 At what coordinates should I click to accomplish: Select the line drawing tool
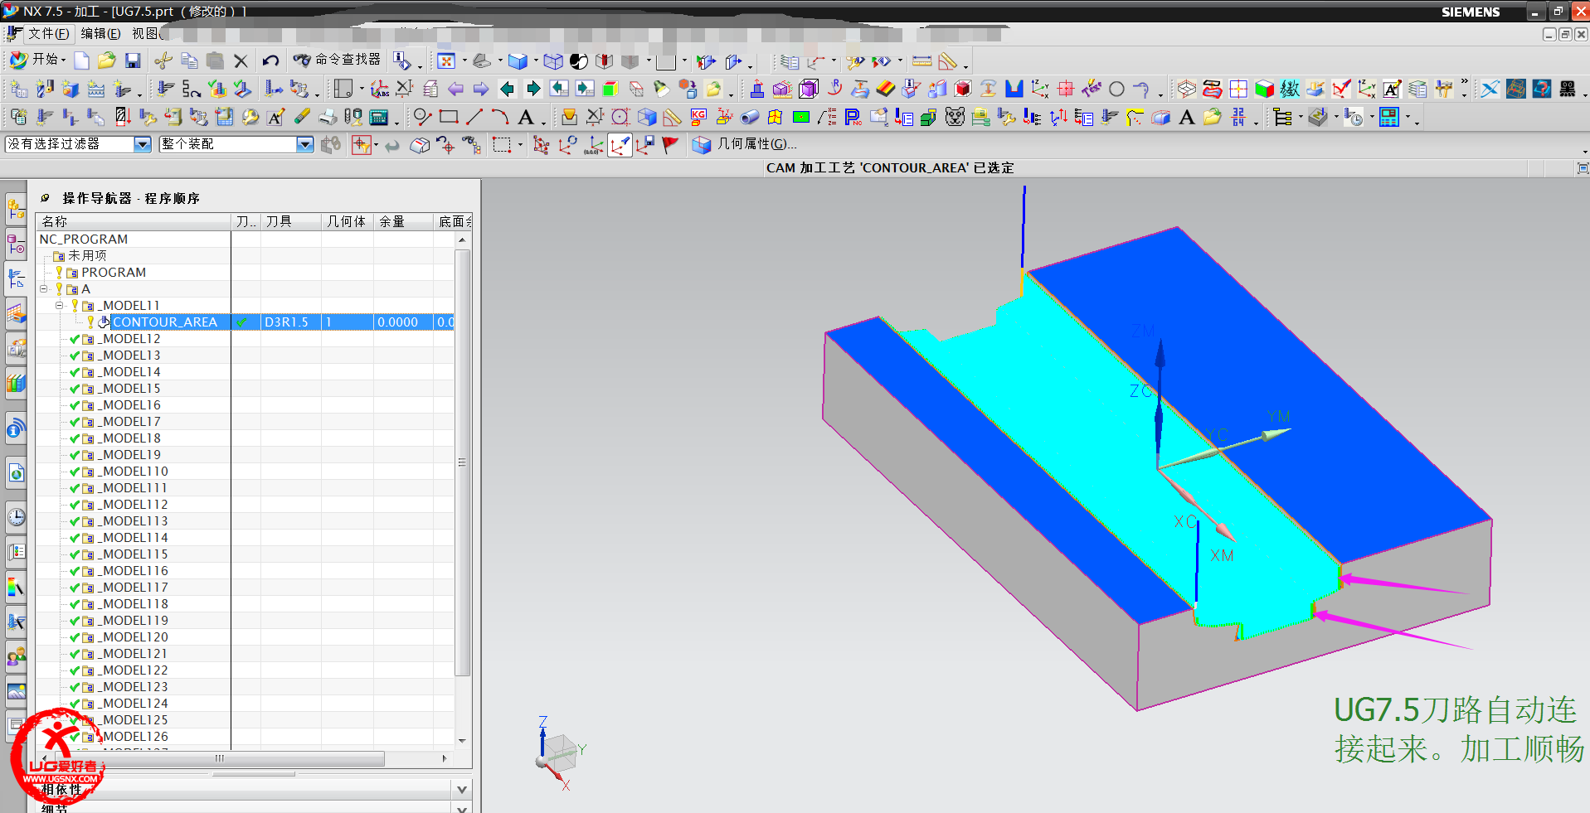coord(474,118)
